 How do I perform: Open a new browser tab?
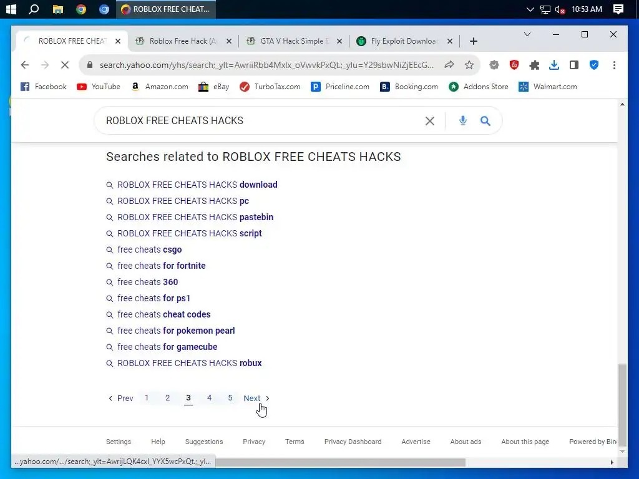point(473,41)
